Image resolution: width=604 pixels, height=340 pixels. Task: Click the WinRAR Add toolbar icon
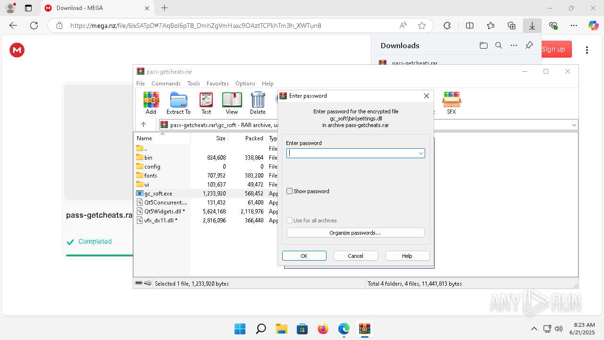151,103
